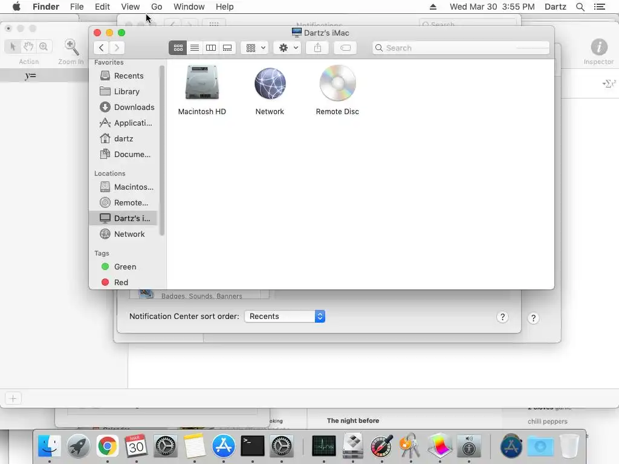Go back in Finder window

tap(102, 48)
